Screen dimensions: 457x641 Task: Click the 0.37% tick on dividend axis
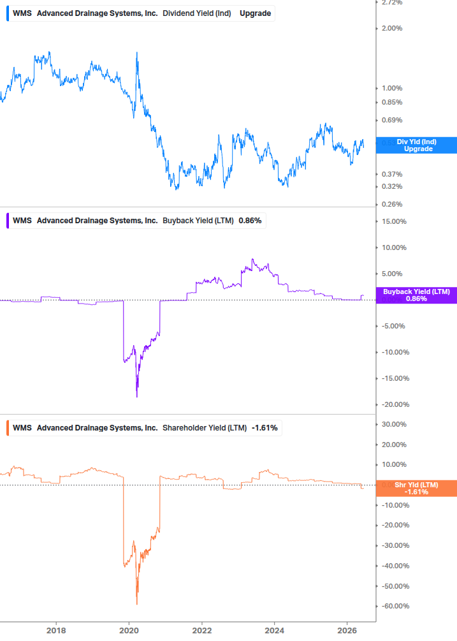coord(392,174)
